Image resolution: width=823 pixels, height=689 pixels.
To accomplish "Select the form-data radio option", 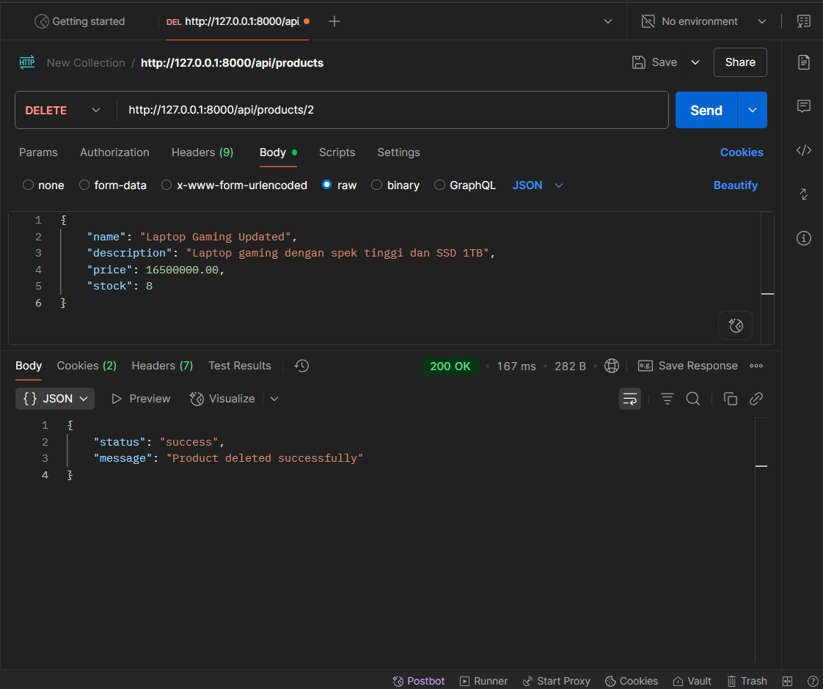I will [84, 185].
